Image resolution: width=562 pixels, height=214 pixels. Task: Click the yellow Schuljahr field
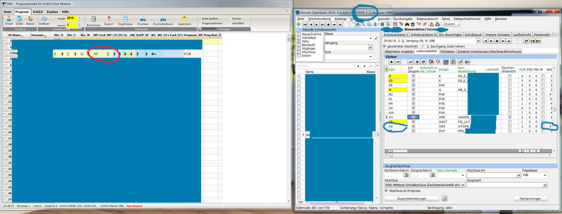coord(71,18)
